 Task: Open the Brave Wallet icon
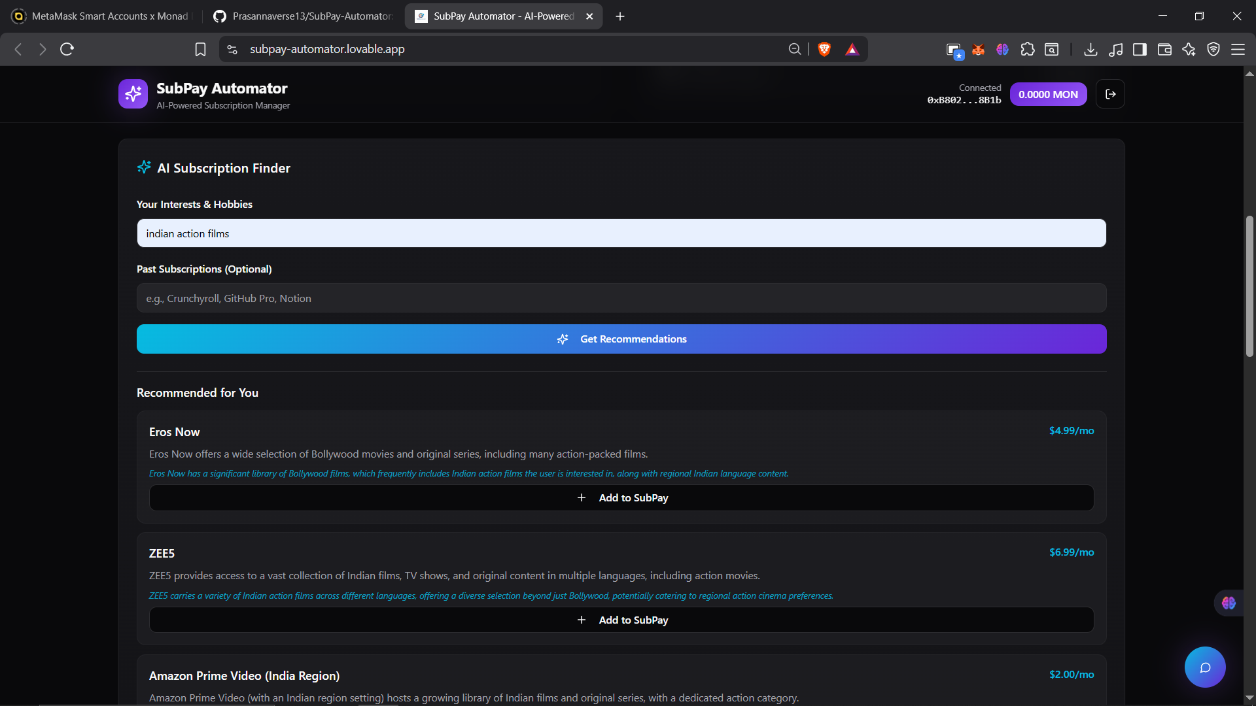click(1164, 49)
